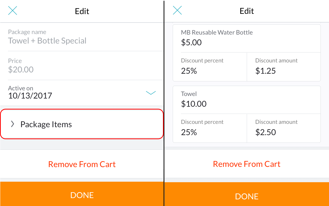
Task: Select the Edit title on the right panel
Action: [x=246, y=11]
